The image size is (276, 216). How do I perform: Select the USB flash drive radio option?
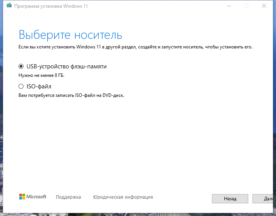21,66
